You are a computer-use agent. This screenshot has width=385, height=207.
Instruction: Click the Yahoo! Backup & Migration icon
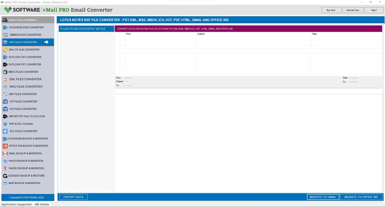click(x=5, y=161)
